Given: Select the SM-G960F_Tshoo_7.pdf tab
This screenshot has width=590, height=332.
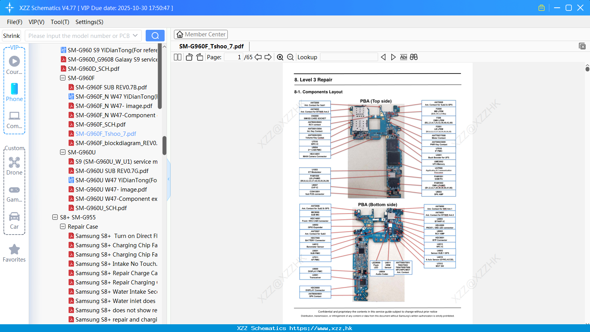Looking at the screenshot, I should click(x=212, y=46).
